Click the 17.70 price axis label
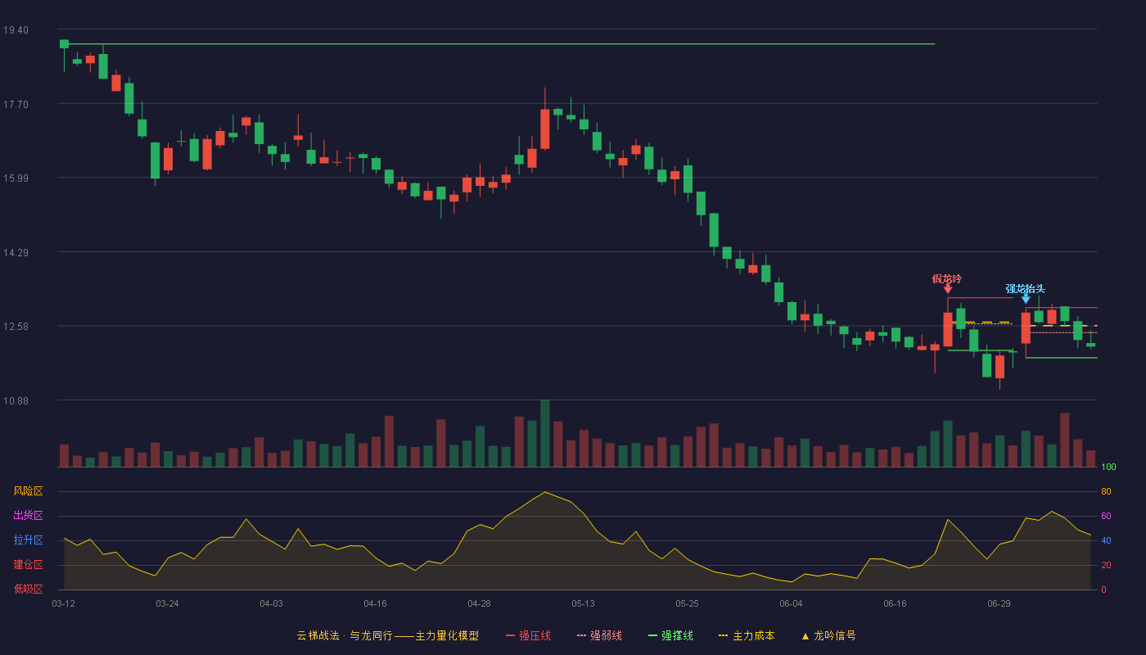 pyautogui.click(x=16, y=104)
